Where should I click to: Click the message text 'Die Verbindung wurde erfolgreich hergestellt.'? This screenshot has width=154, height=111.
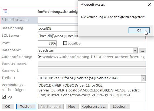coord(113,17)
